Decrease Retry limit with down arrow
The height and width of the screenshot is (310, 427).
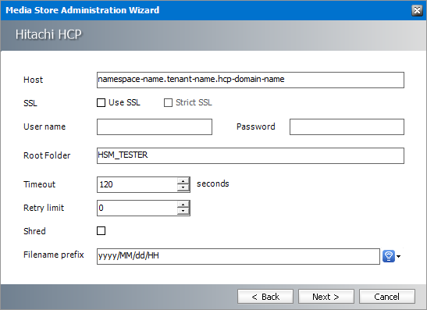(x=183, y=212)
